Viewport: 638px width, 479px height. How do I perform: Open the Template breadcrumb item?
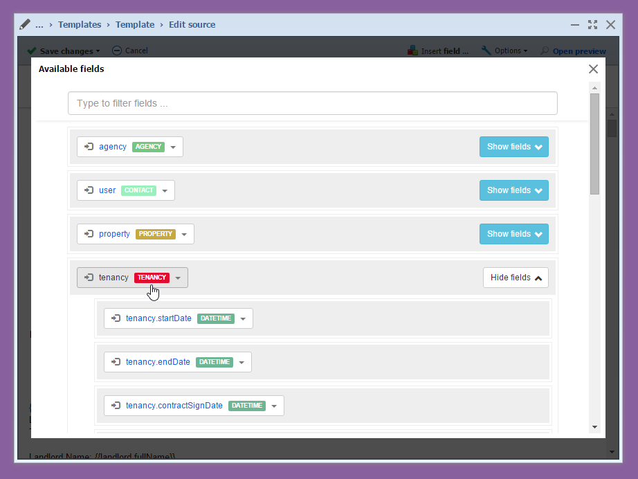click(135, 24)
